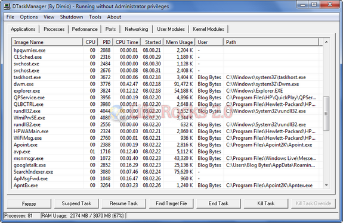This screenshot has width=343, height=223.
Task: Switch to the Applications tab
Action: point(23,29)
